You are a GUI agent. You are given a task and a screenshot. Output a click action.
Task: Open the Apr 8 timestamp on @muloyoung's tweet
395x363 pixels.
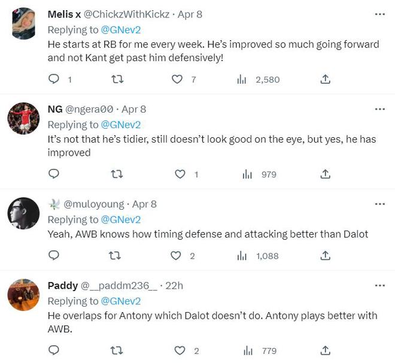click(144, 204)
